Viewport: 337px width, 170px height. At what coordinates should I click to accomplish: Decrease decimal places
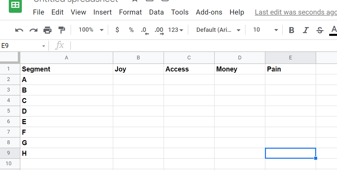(145, 30)
